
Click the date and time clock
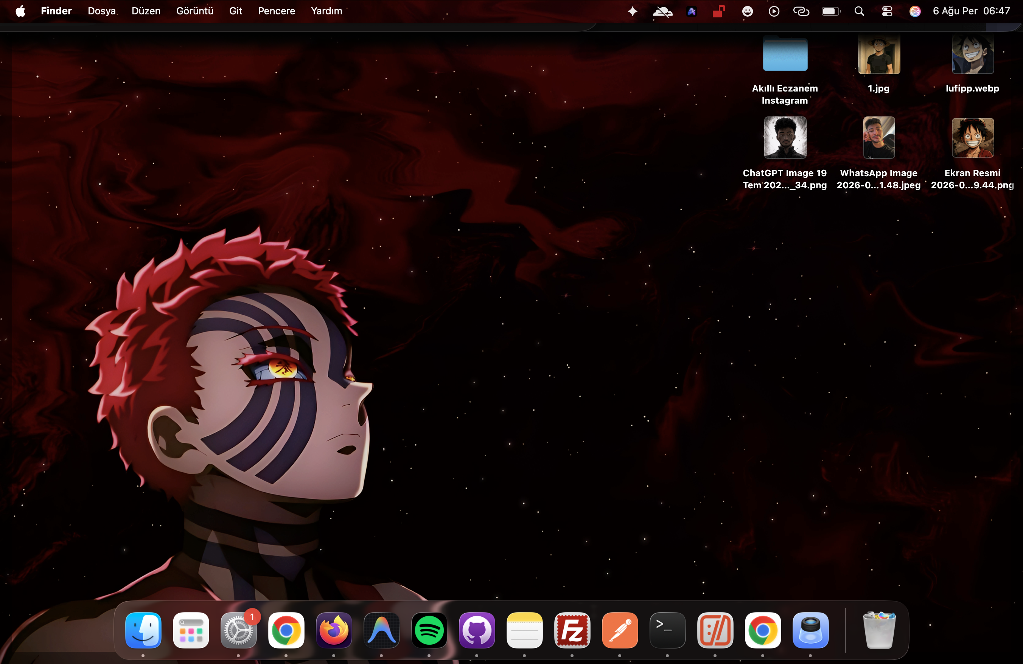[x=972, y=11]
